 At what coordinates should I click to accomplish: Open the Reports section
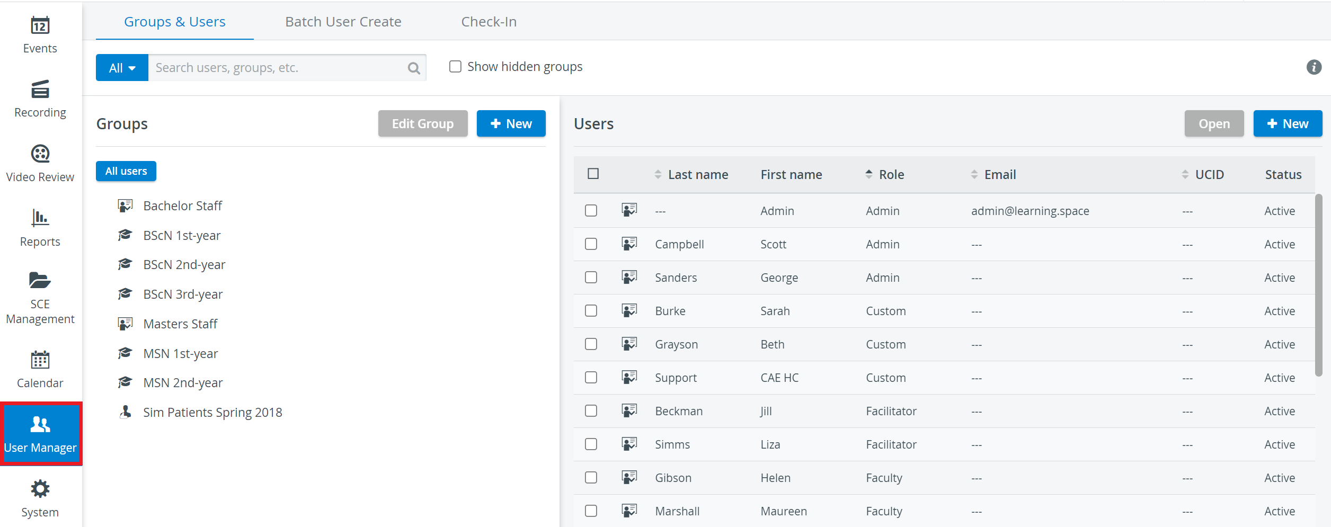[40, 228]
